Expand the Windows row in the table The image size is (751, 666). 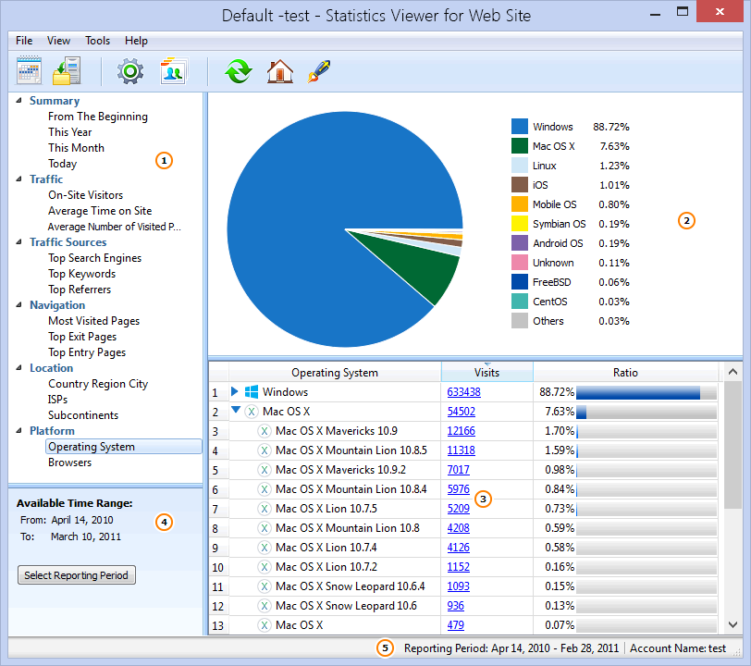pos(235,391)
